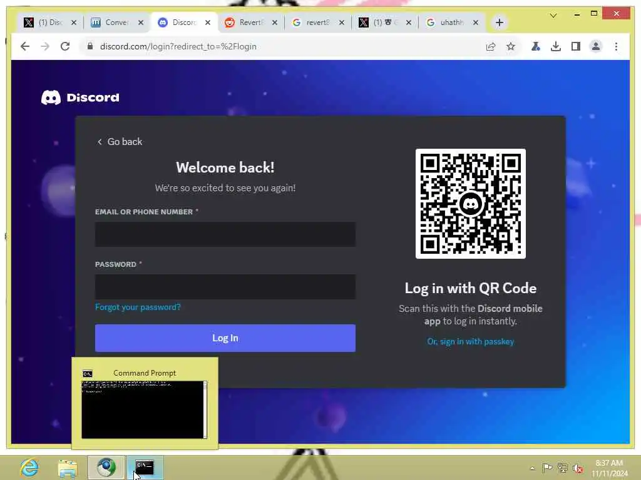Image resolution: width=641 pixels, height=480 pixels.
Task: Open Internet Explorer from taskbar
Action: [29, 467]
